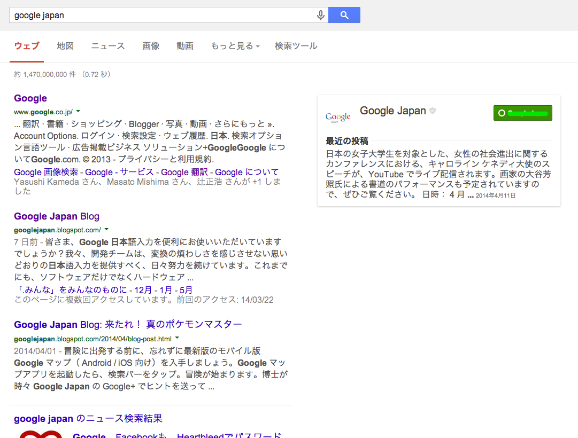Switch to the 画像 tab
578x438 pixels.
pyautogui.click(x=151, y=46)
